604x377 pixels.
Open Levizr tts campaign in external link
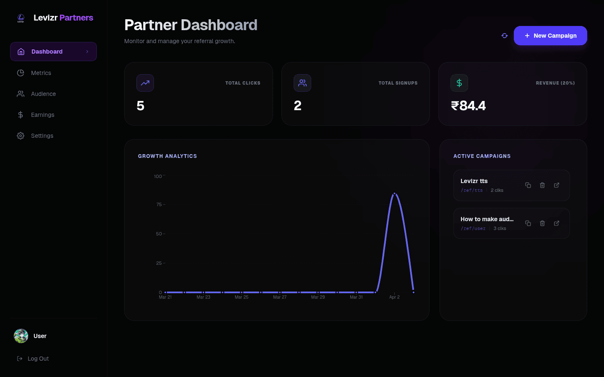pos(557,185)
